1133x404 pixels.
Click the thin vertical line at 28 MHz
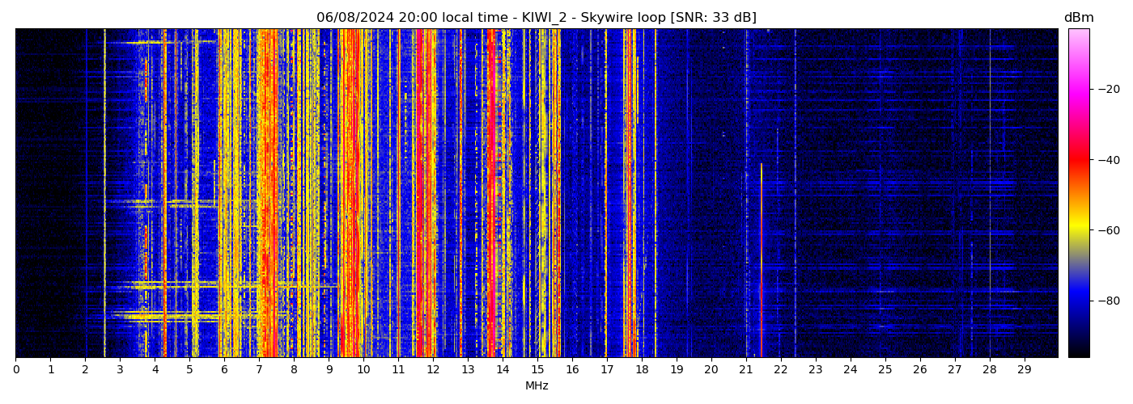pos(989,194)
